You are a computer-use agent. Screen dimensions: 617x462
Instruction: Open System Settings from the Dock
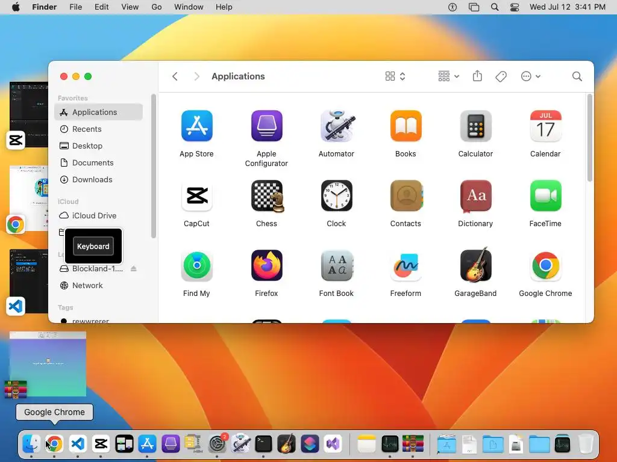pos(217,444)
